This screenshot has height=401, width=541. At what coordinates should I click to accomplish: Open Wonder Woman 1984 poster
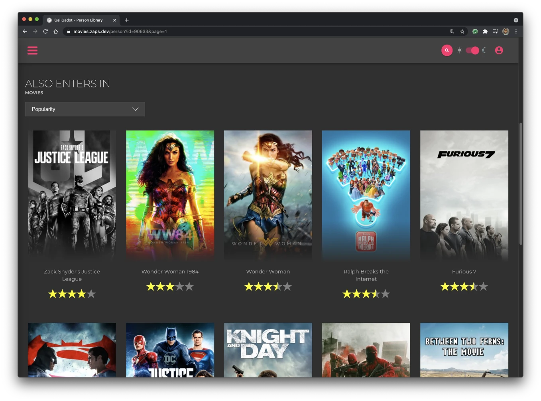click(x=170, y=196)
